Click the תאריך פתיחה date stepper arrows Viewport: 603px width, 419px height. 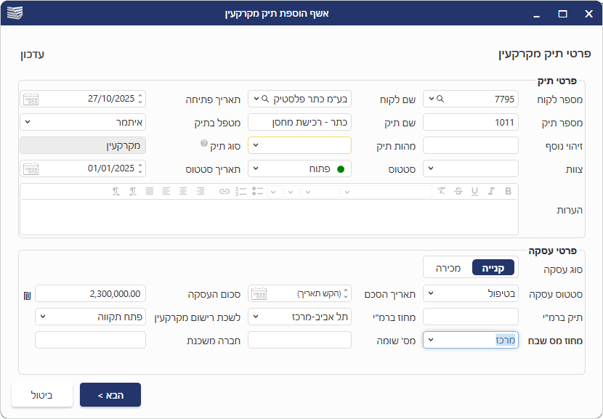(x=140, y=99)
